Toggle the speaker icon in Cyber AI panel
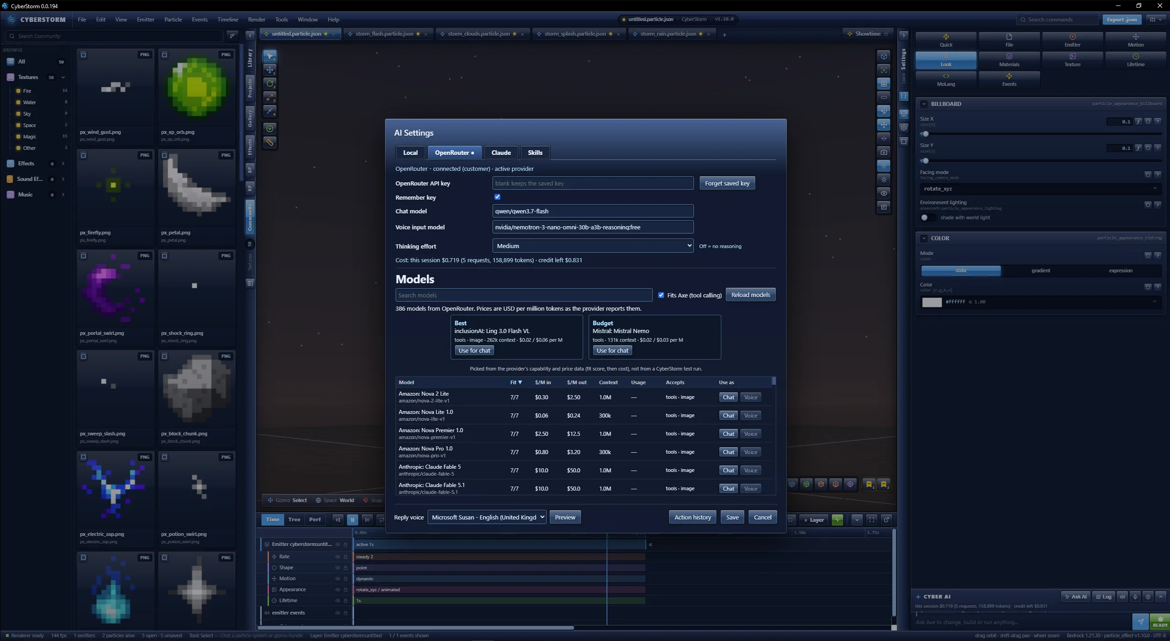1170x641 pixels. point(1122,597)
